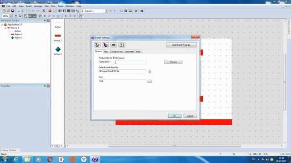Pin the Properties panel
This screenshot has width=291, height=163.
tap(45, 86)
